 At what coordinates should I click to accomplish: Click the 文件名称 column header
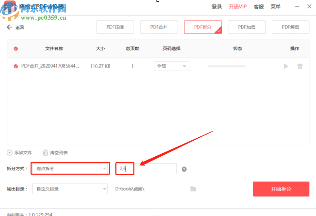54,48
